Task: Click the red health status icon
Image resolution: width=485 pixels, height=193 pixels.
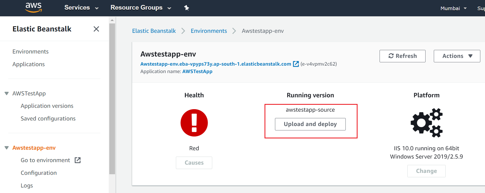Action: click(x=194, y=123)
